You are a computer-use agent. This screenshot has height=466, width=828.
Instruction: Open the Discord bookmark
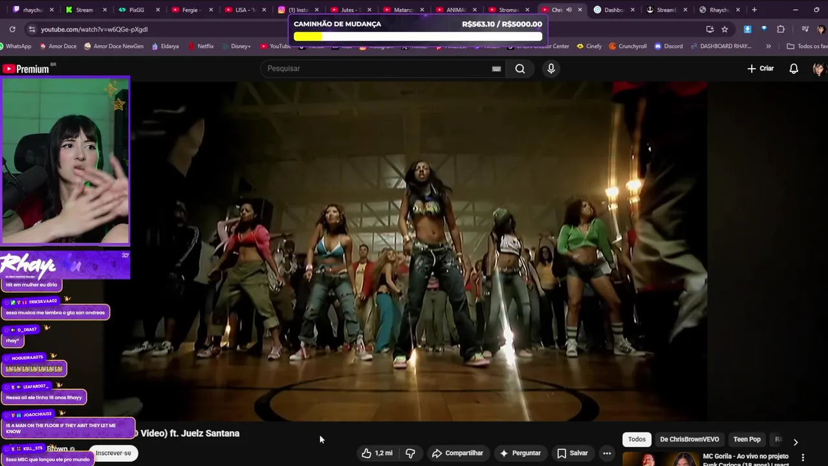point(668,46)
